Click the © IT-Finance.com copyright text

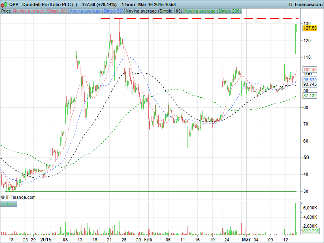coord(18,197)
